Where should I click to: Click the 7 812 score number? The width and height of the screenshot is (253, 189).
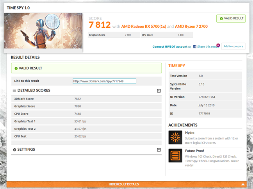tap(100, 25)
